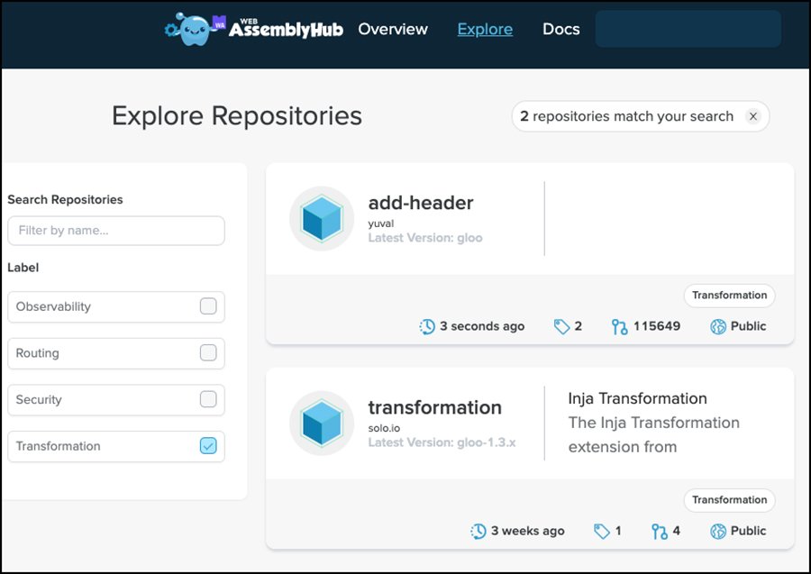Click the tag count icon on transformation card
This screenshot has height=574, width=811.
click(600, 531)
